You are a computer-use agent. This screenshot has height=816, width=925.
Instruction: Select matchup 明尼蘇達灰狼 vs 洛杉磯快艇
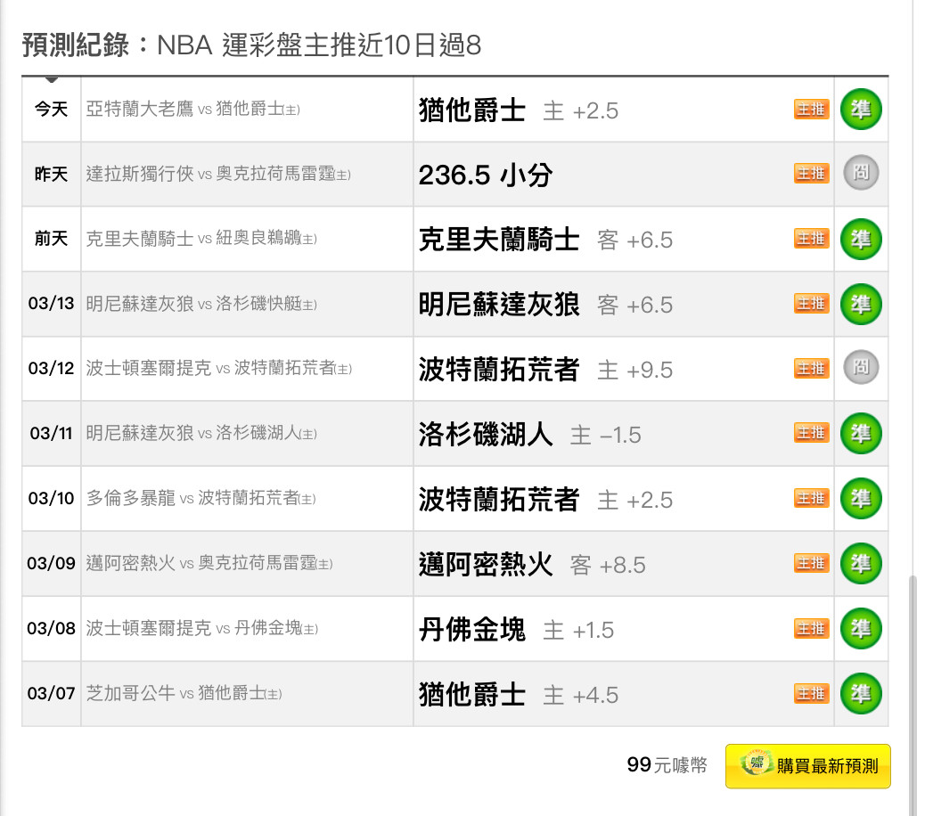coord(201,304)
